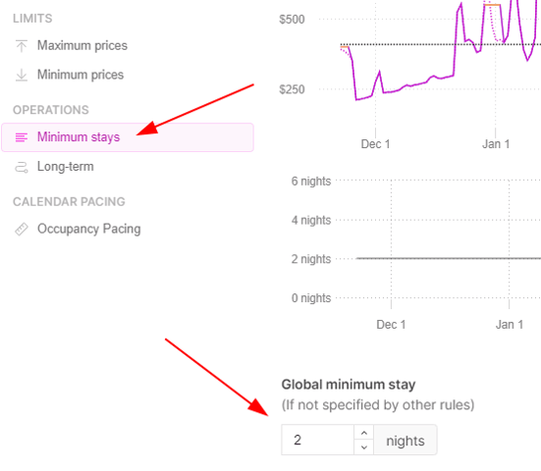This screenshot has height=471, width=541.
Task: Click the Dec 1 marker on price chart
Action: pos(375,144)
